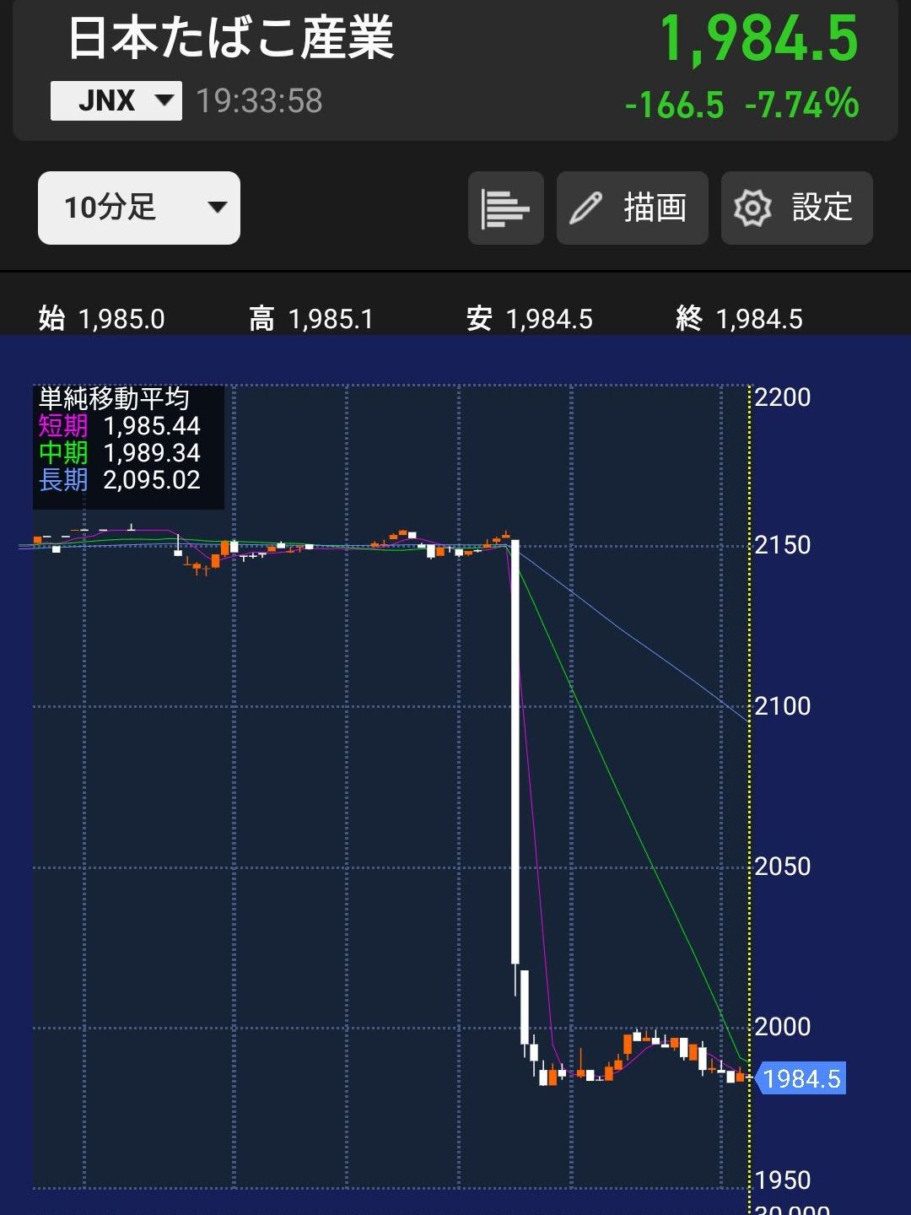The width and height of the screenshot is (911, 1215).
Task: Click the 2100 price axis label
Action: pyautogui.click(x=782, y=706)
